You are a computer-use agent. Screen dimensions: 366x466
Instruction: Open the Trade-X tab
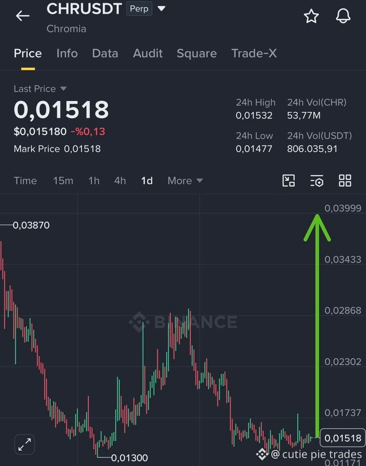(254, 54)
